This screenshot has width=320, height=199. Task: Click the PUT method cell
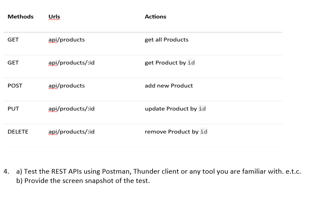click(13, 109)
